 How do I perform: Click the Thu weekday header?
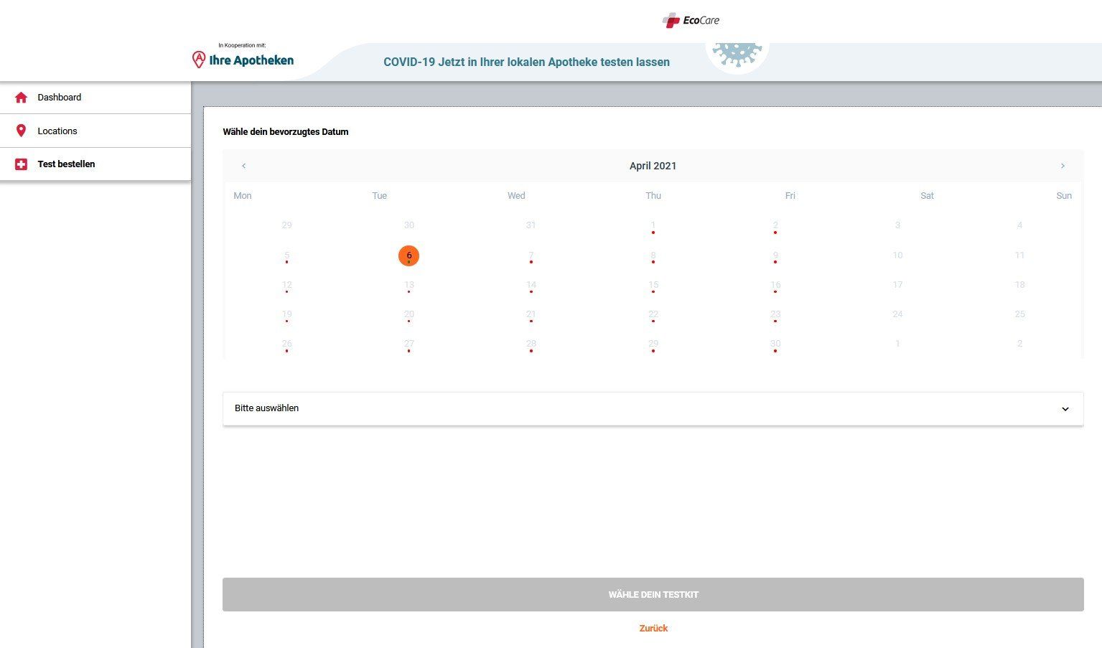tap(653, 196)
